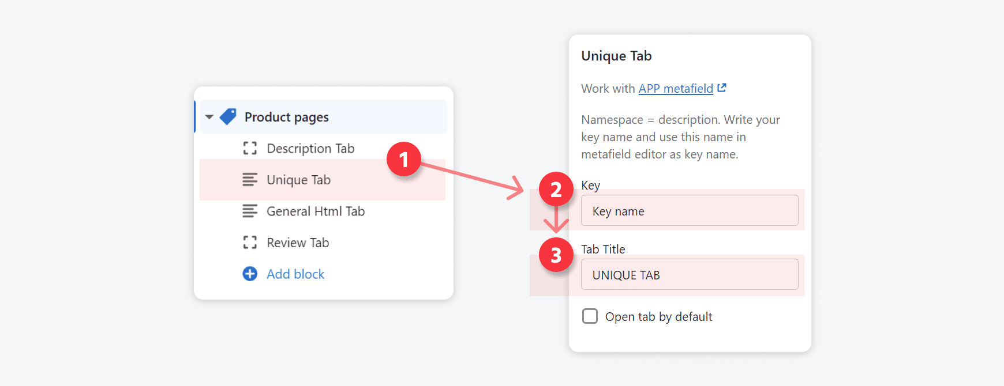Click the Product pages price tag icon
1004x386 pixels.
point(228,117)
